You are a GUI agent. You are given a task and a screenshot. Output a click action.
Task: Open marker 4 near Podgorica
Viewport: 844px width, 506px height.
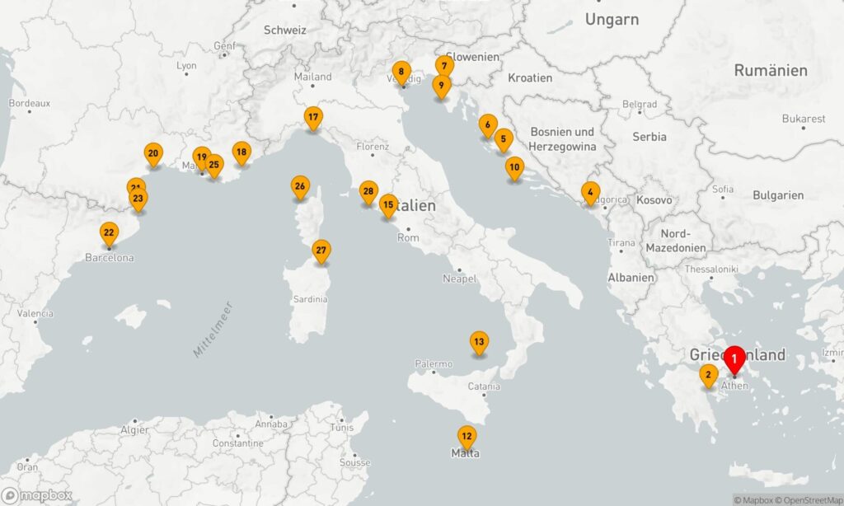point(590,193)
